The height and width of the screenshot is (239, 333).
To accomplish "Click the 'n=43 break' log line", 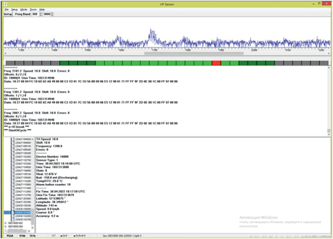I will [x=17, y=127].
